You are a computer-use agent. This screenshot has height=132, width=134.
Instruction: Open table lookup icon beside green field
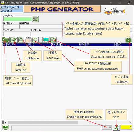pos(35,19)
